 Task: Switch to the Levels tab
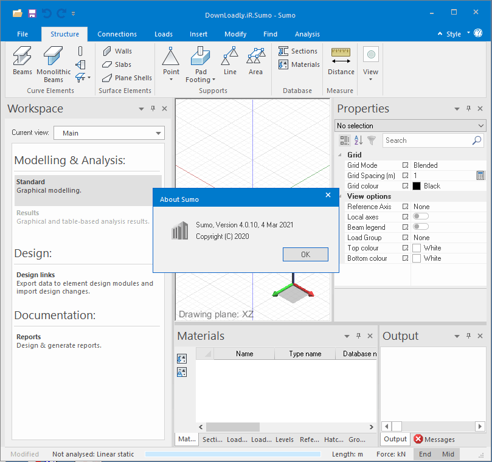pyautogui.click(x=284, y=440)
